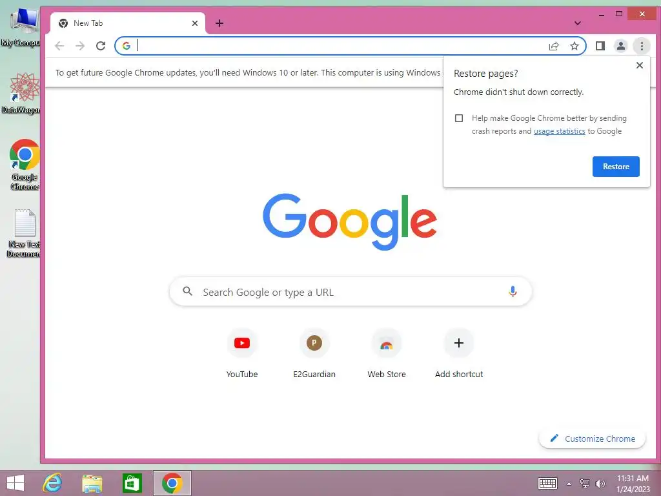
Task: Bookmark this tab with the star icon
Action: coord(574,46)
